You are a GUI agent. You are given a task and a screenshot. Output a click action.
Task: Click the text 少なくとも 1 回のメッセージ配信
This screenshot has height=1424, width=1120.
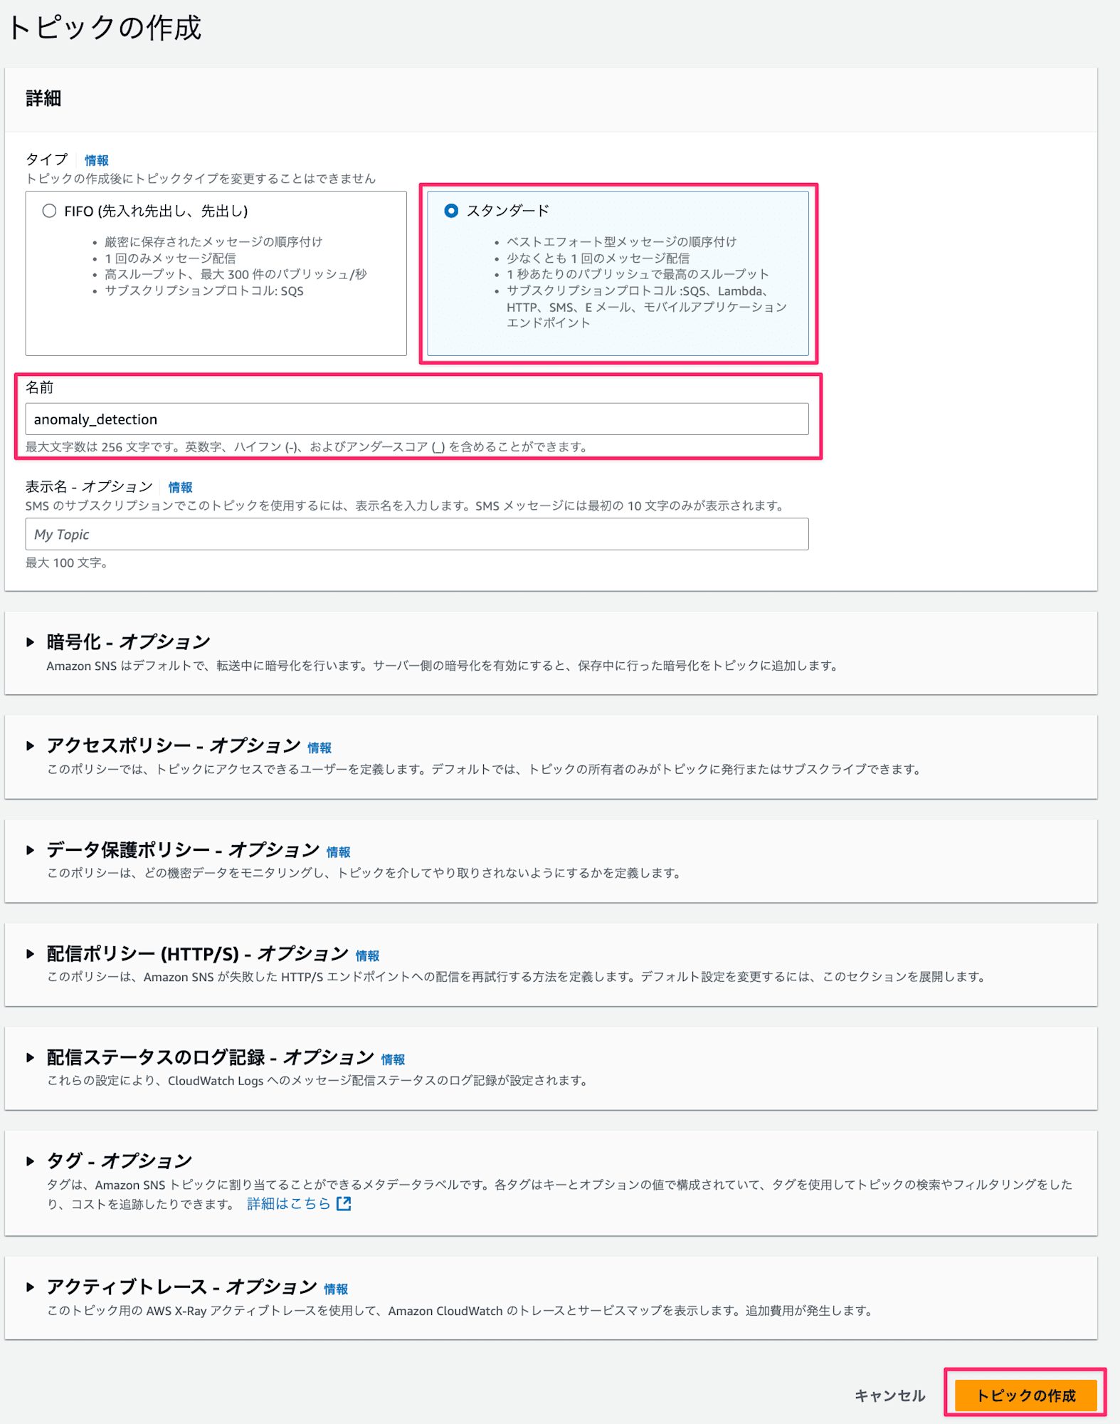(x=598, y=258)
